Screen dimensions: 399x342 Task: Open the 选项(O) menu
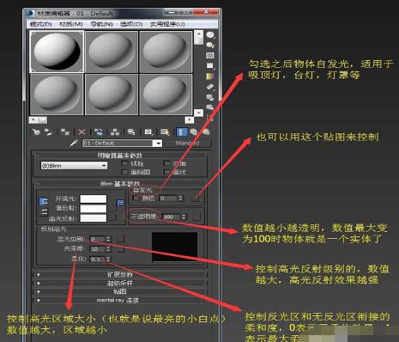131,24
